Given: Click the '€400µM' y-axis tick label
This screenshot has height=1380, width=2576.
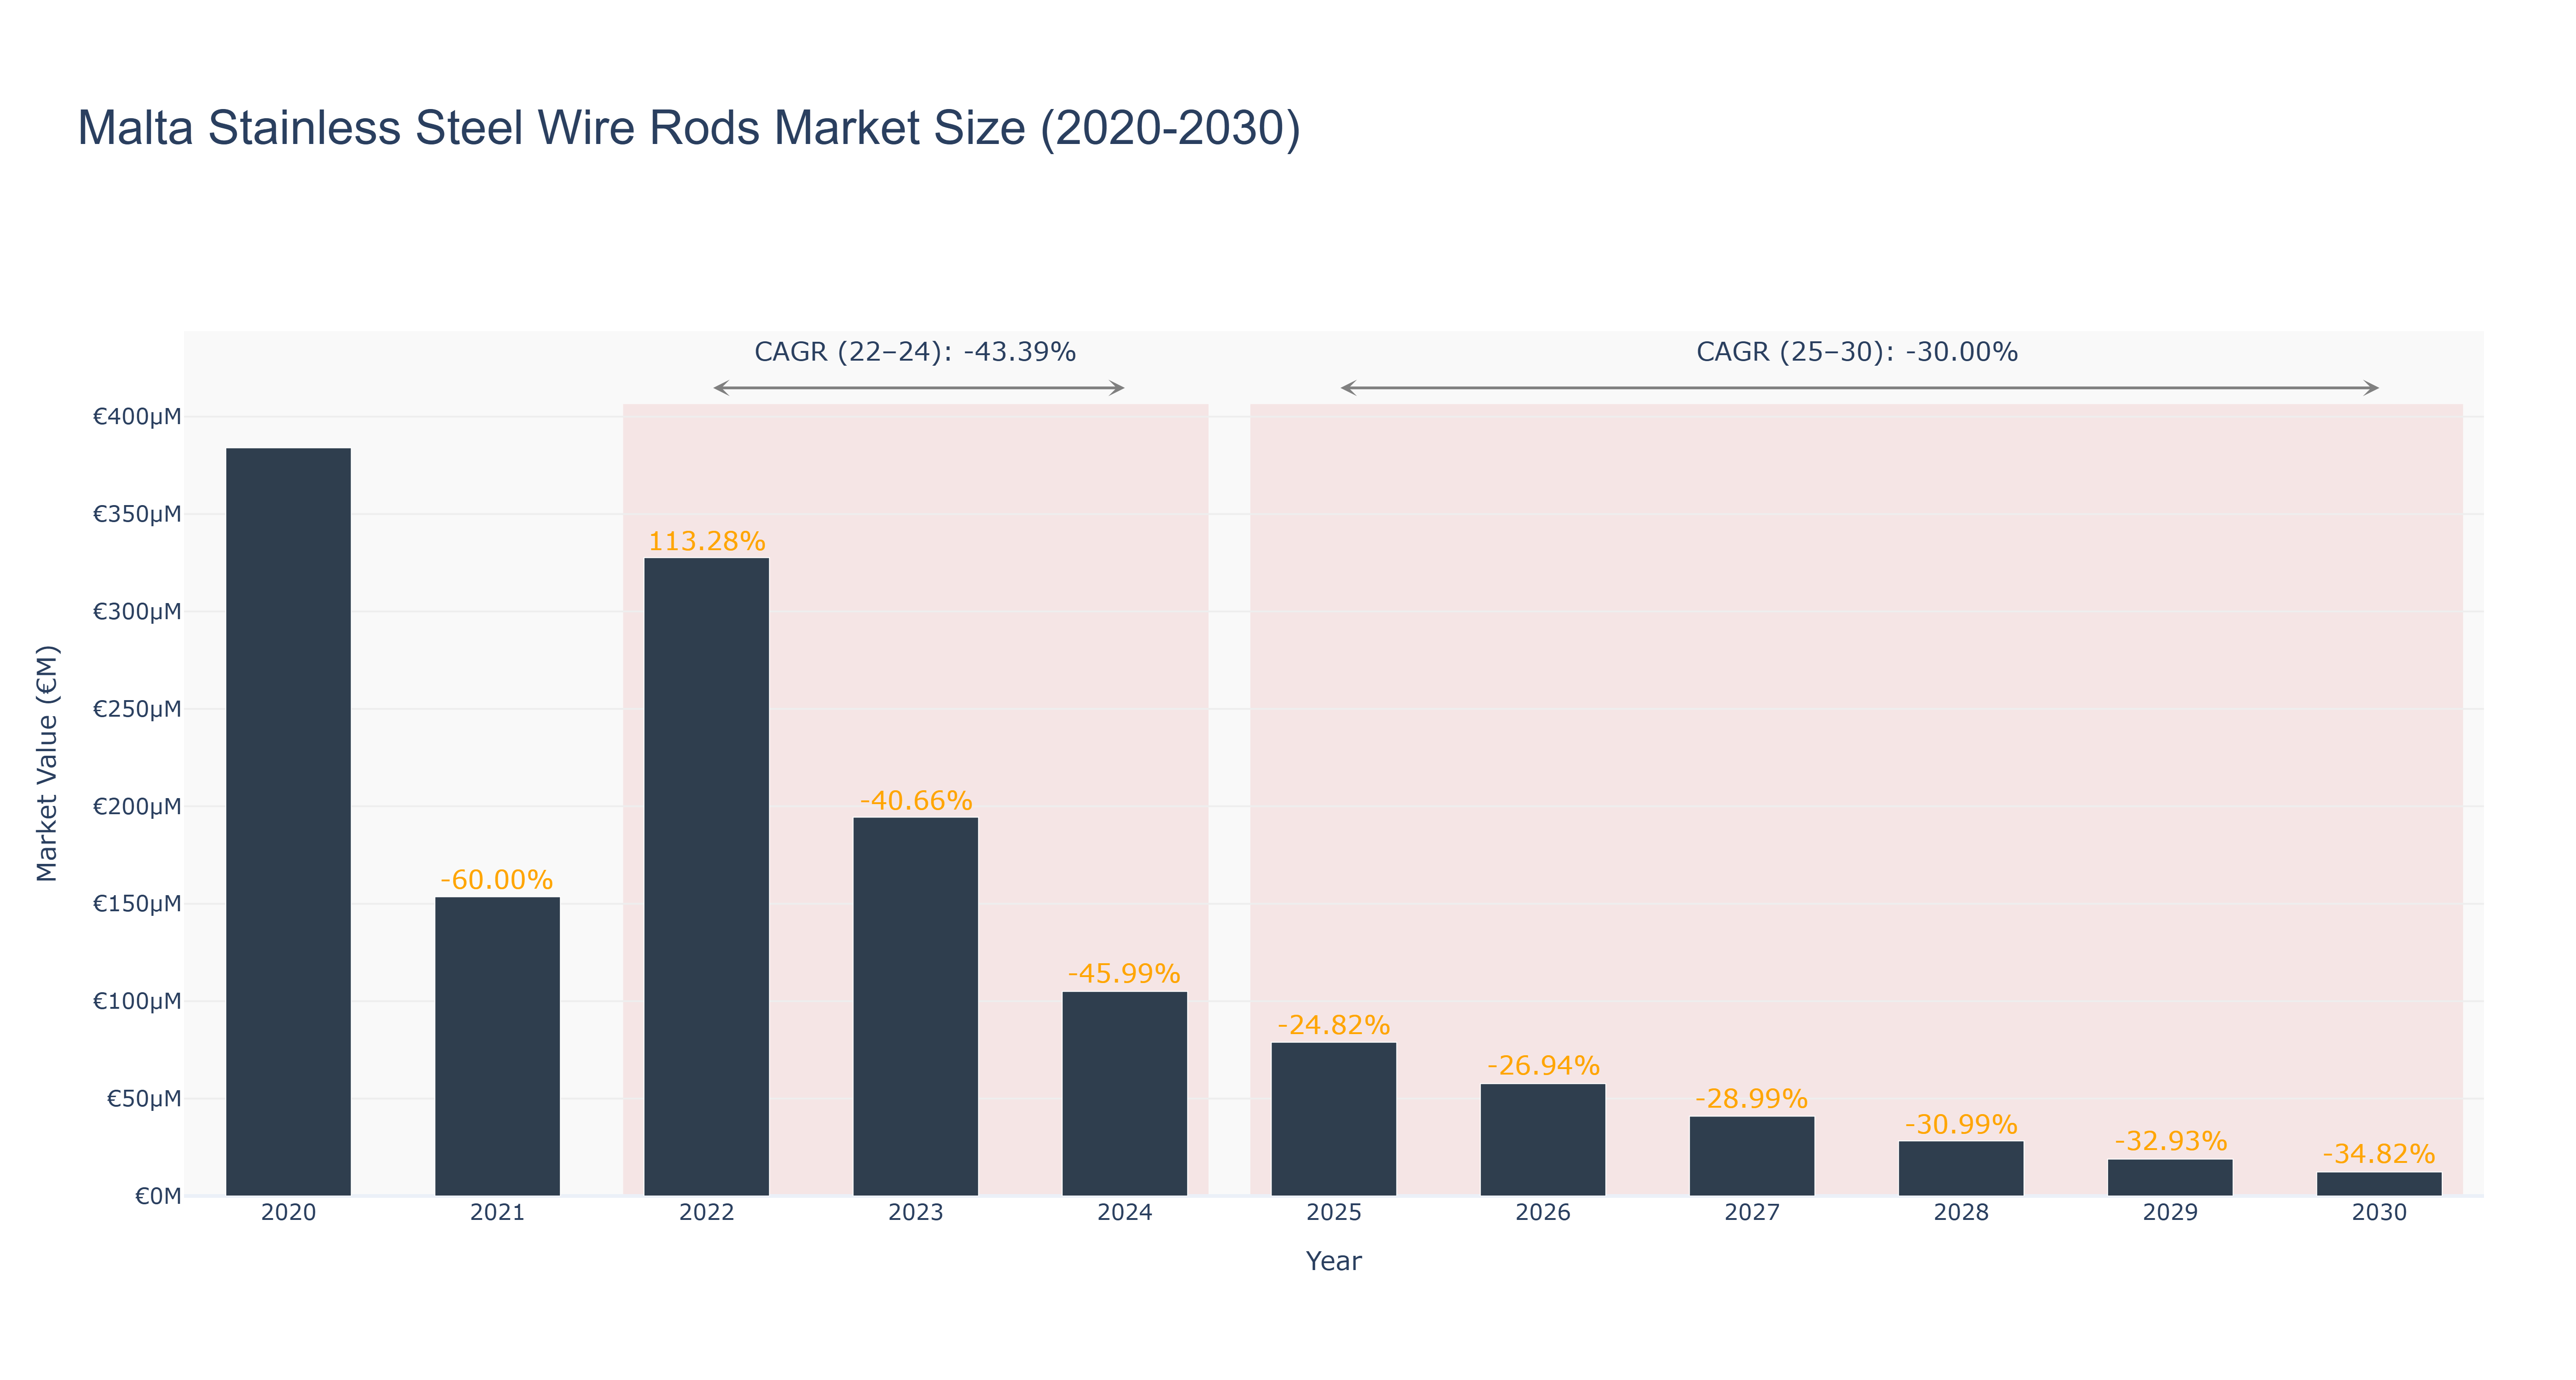Looking at the screenshot, I should pyautogui.click(x=137, y=417).
